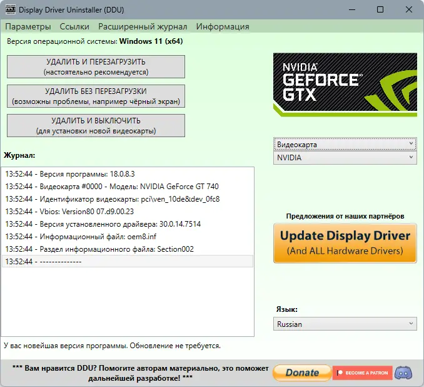
Task: Select log line 'Версия программы: 18.0.8.3'
Action: (128, 174)
